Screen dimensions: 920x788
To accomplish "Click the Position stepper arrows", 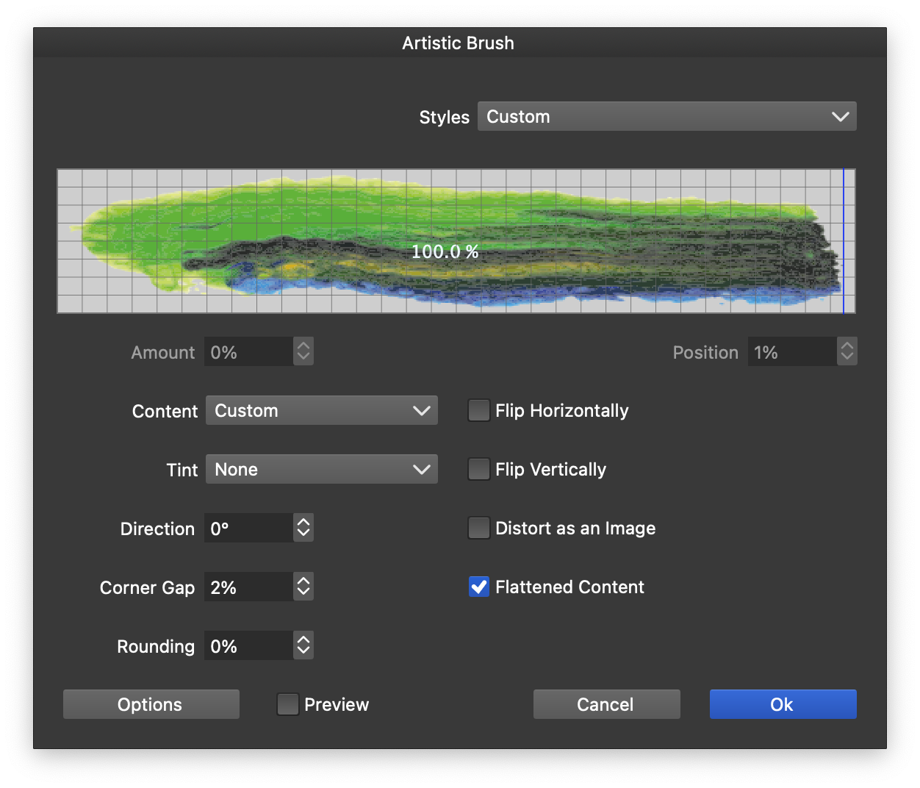I will (x=847, y=352).
